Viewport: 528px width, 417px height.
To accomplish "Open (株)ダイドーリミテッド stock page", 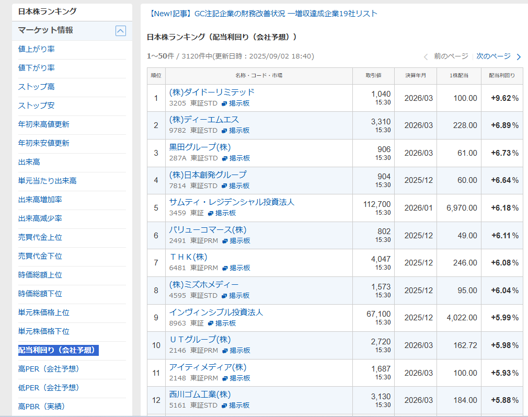I will [x=212, y=92].
